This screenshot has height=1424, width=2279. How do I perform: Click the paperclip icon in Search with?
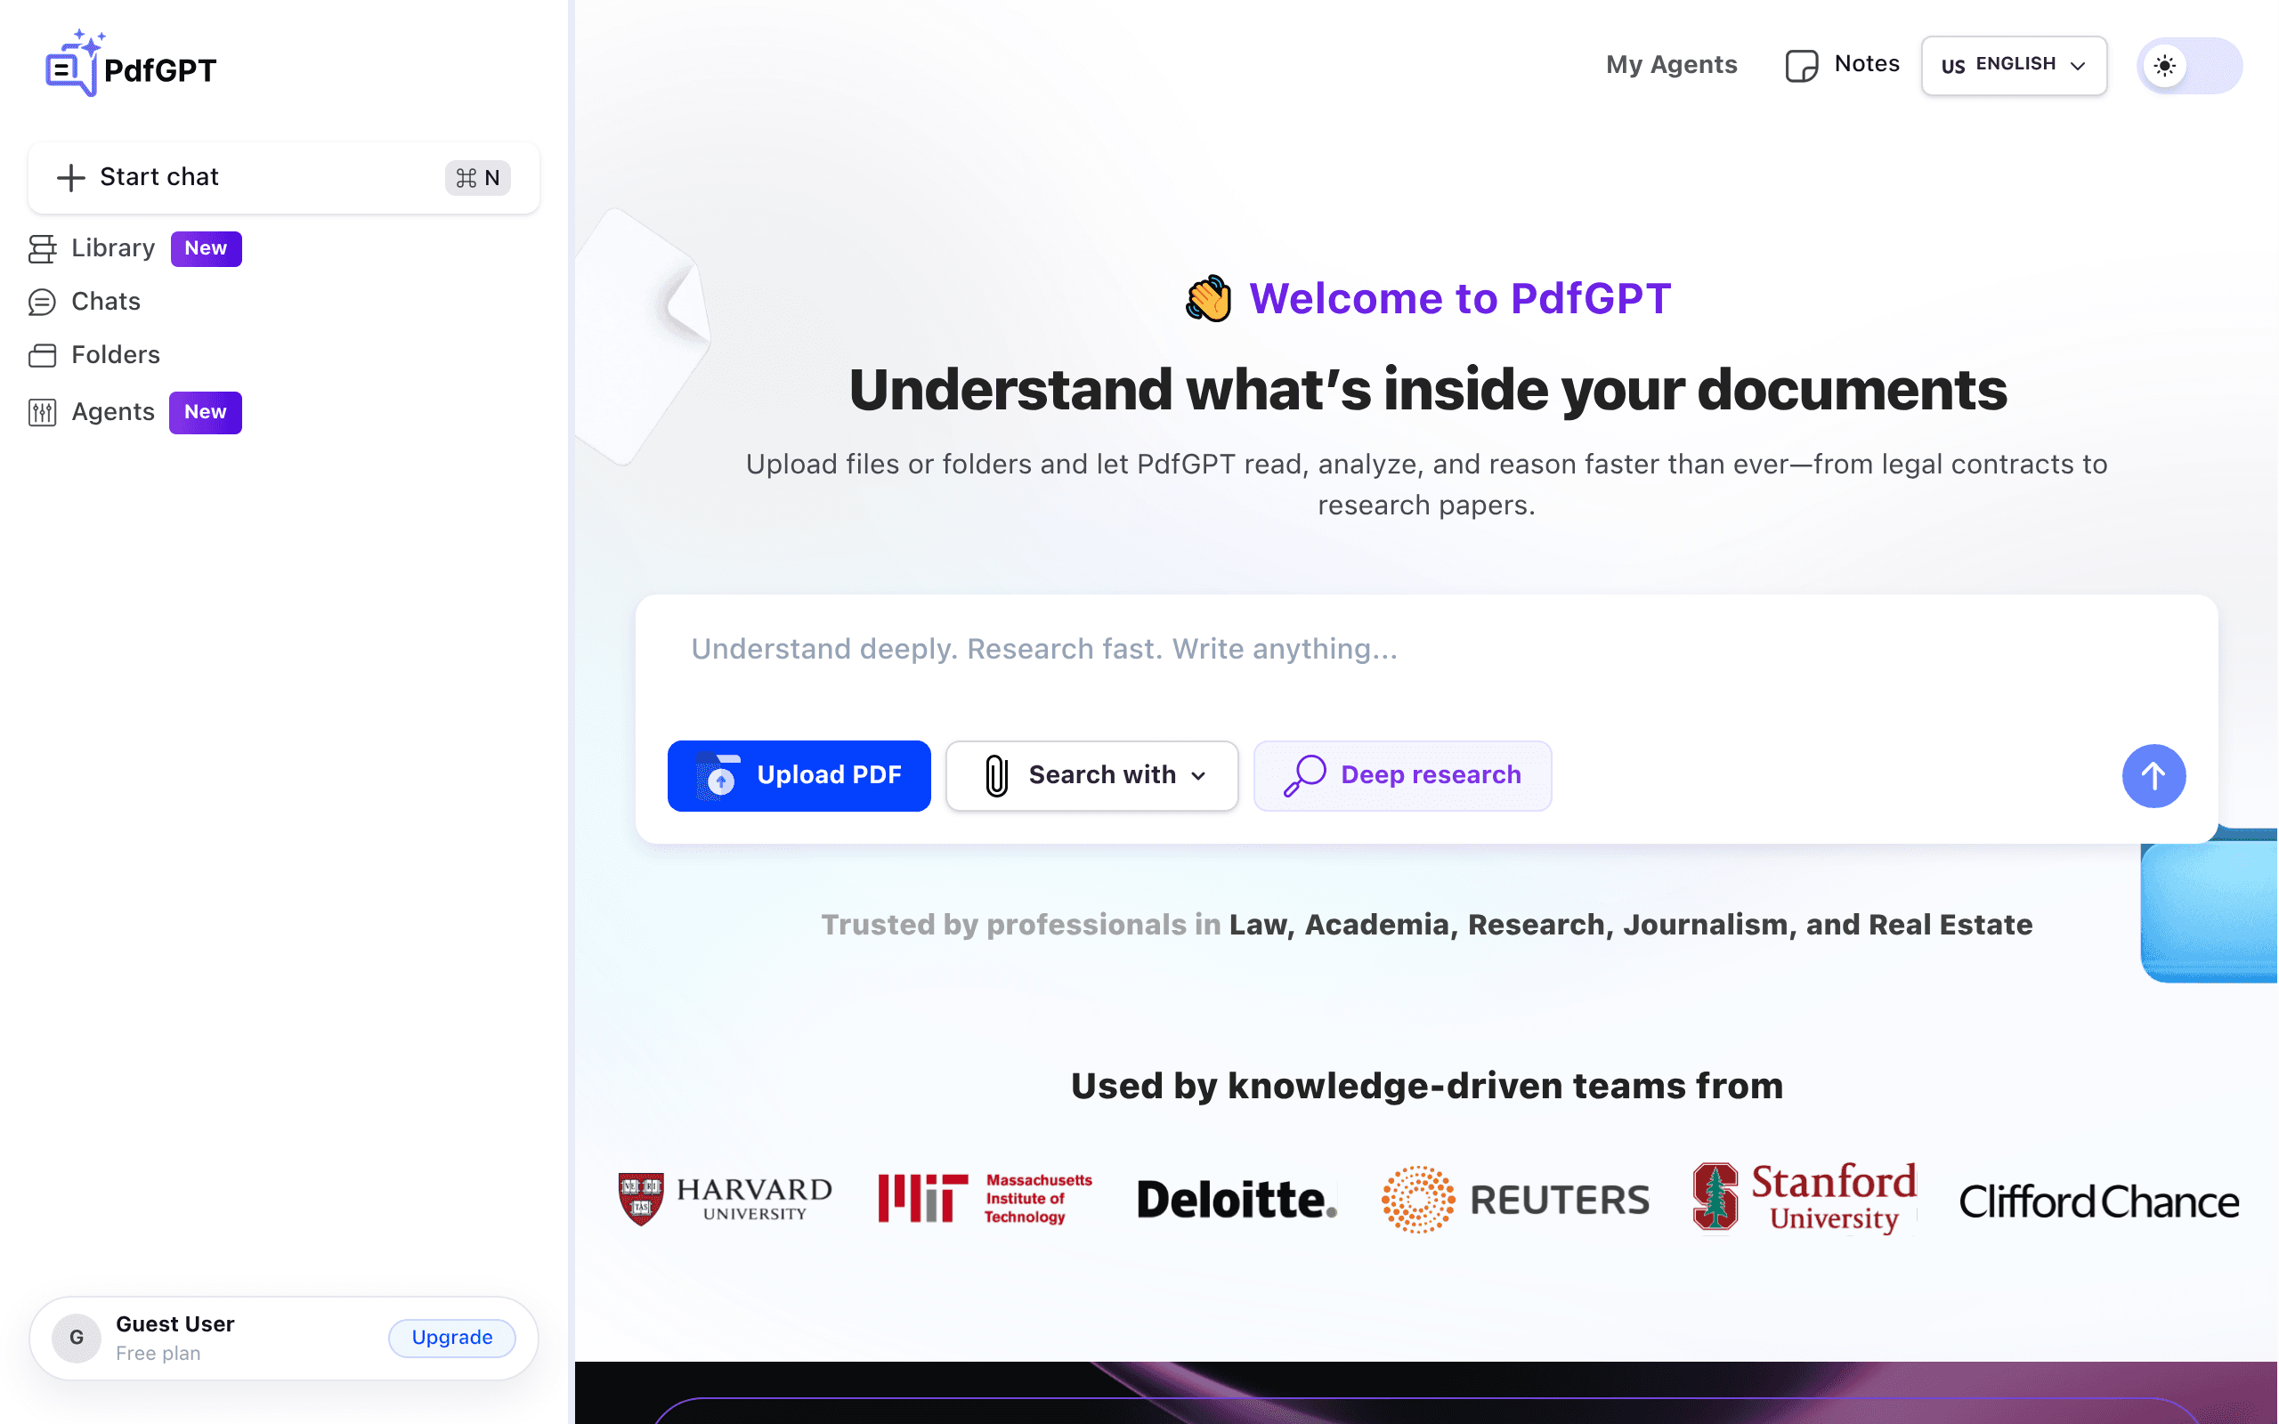click(x=996, y=776)
